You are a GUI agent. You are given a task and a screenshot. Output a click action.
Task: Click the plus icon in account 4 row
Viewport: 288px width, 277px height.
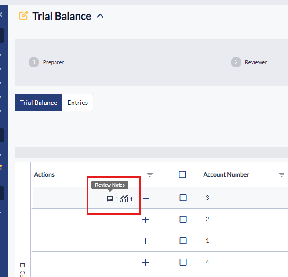(x=146, y=263)
